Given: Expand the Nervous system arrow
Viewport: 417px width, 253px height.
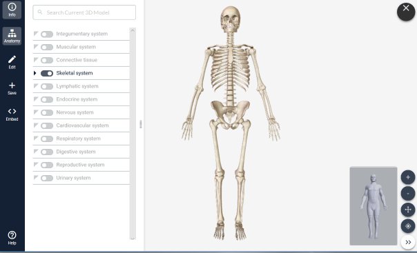Looking at the screenshot, I should click(36, 112).
